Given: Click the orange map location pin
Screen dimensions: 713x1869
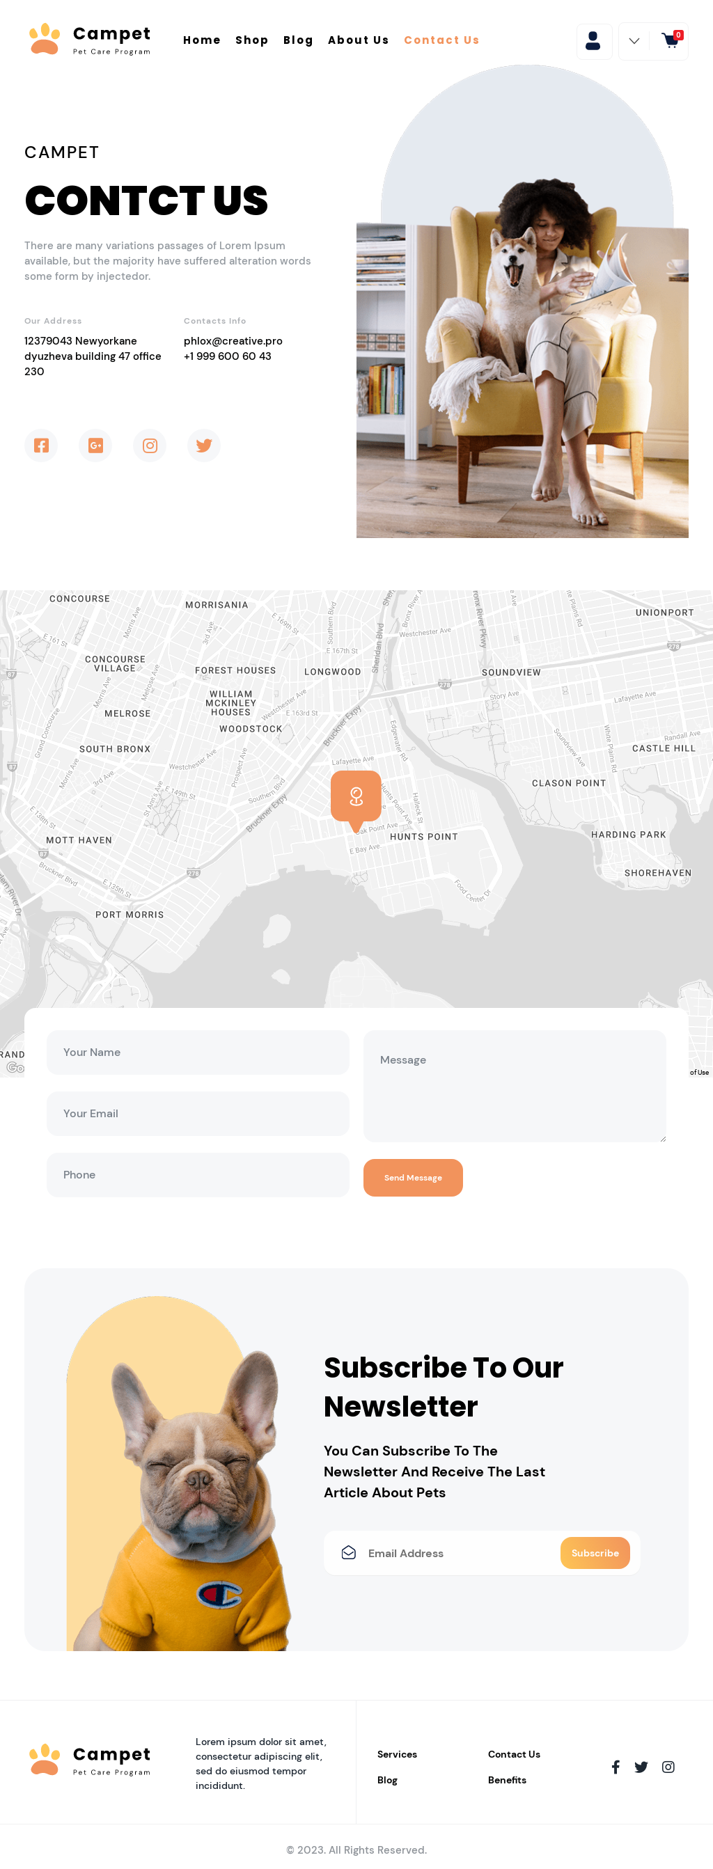Looking at the screenshot, I should click(356, 798).
